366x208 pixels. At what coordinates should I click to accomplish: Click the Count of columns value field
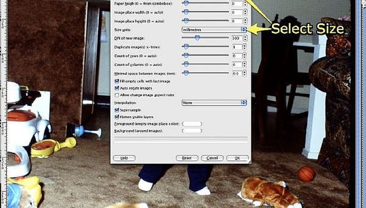pos(237,64)
